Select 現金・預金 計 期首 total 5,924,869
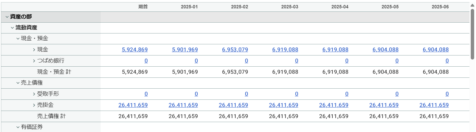The height and width of the screenshot is (132, 476). [x=135, y=72]
